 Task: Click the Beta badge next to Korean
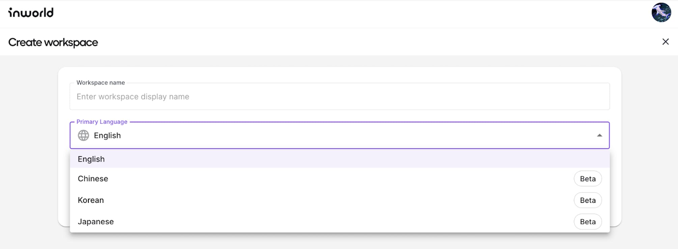point(588,200)
